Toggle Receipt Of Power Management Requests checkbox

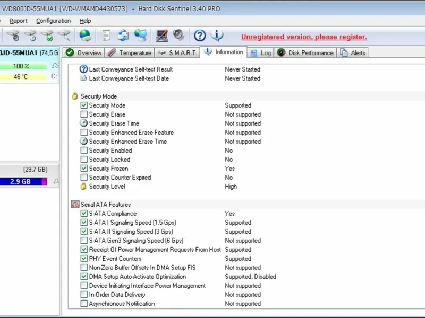tap(84, 249)
